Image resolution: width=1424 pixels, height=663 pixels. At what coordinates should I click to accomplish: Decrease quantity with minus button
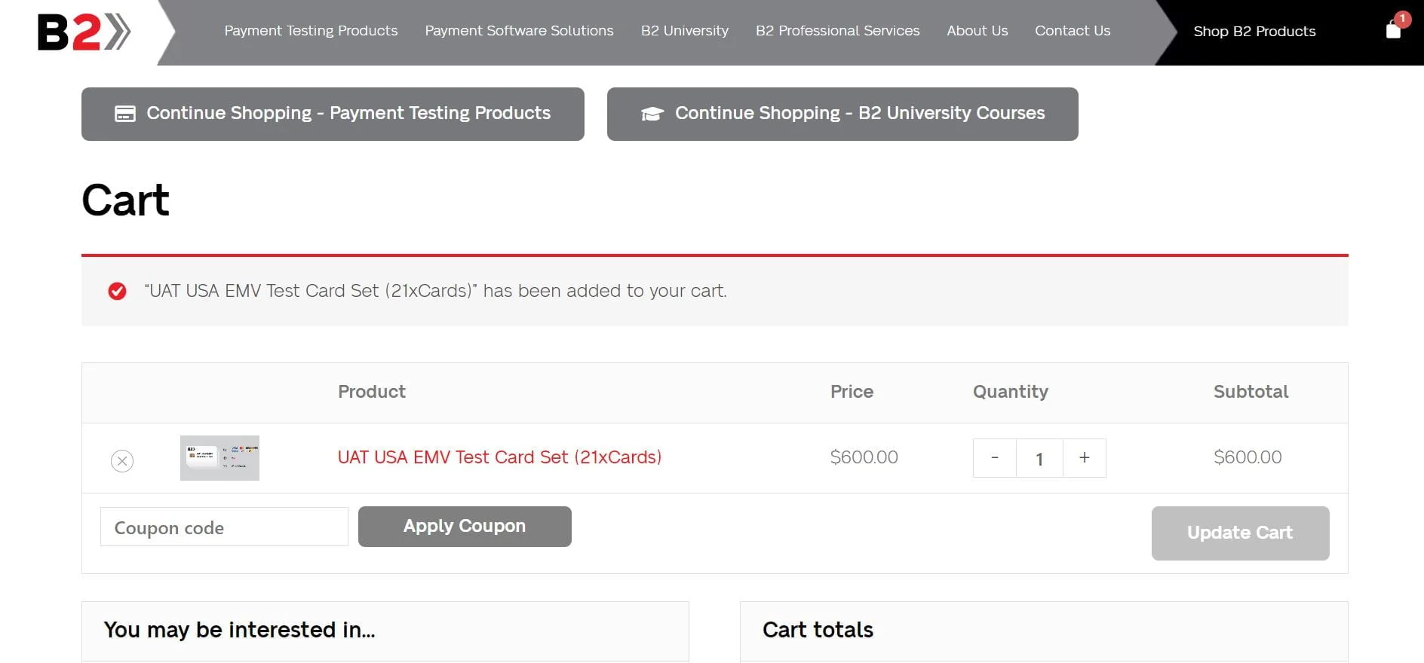(995, 458)
